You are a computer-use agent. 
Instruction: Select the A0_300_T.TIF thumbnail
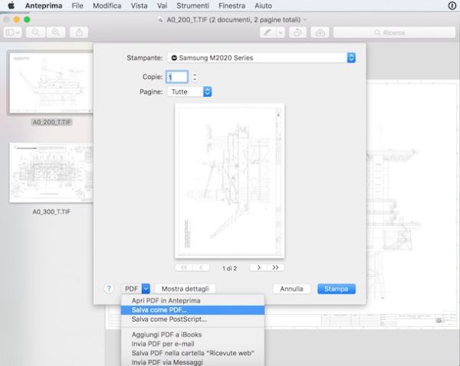51,173
